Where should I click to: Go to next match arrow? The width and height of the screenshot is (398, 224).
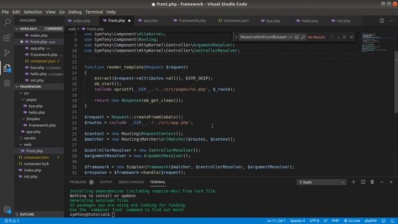pos(338,37)
